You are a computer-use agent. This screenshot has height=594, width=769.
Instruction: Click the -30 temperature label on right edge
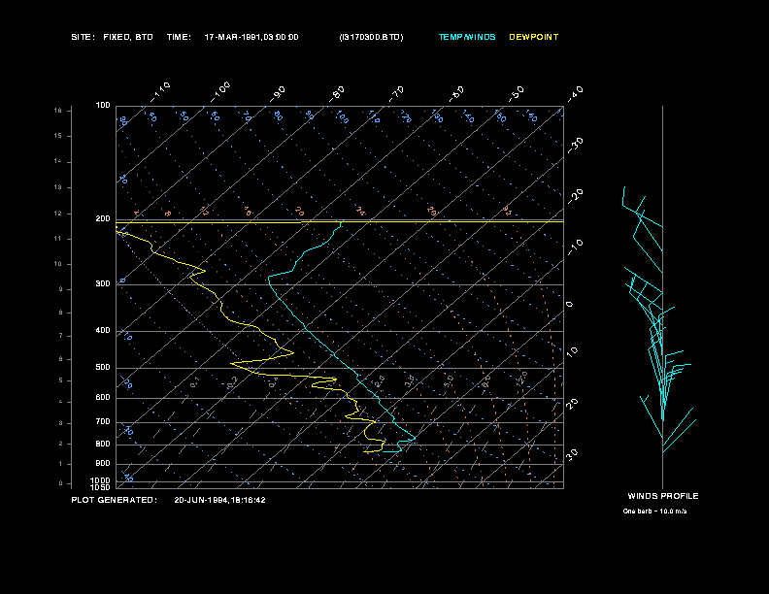[x=575, y=146]
